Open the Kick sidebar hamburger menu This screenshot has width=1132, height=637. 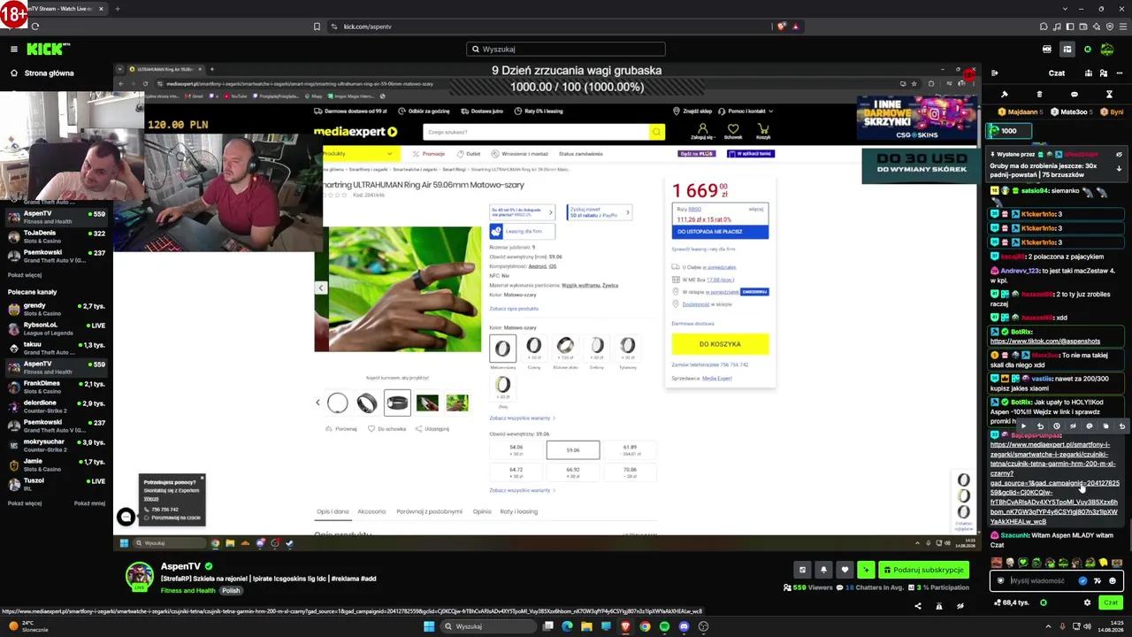click(x=14, y=50)
